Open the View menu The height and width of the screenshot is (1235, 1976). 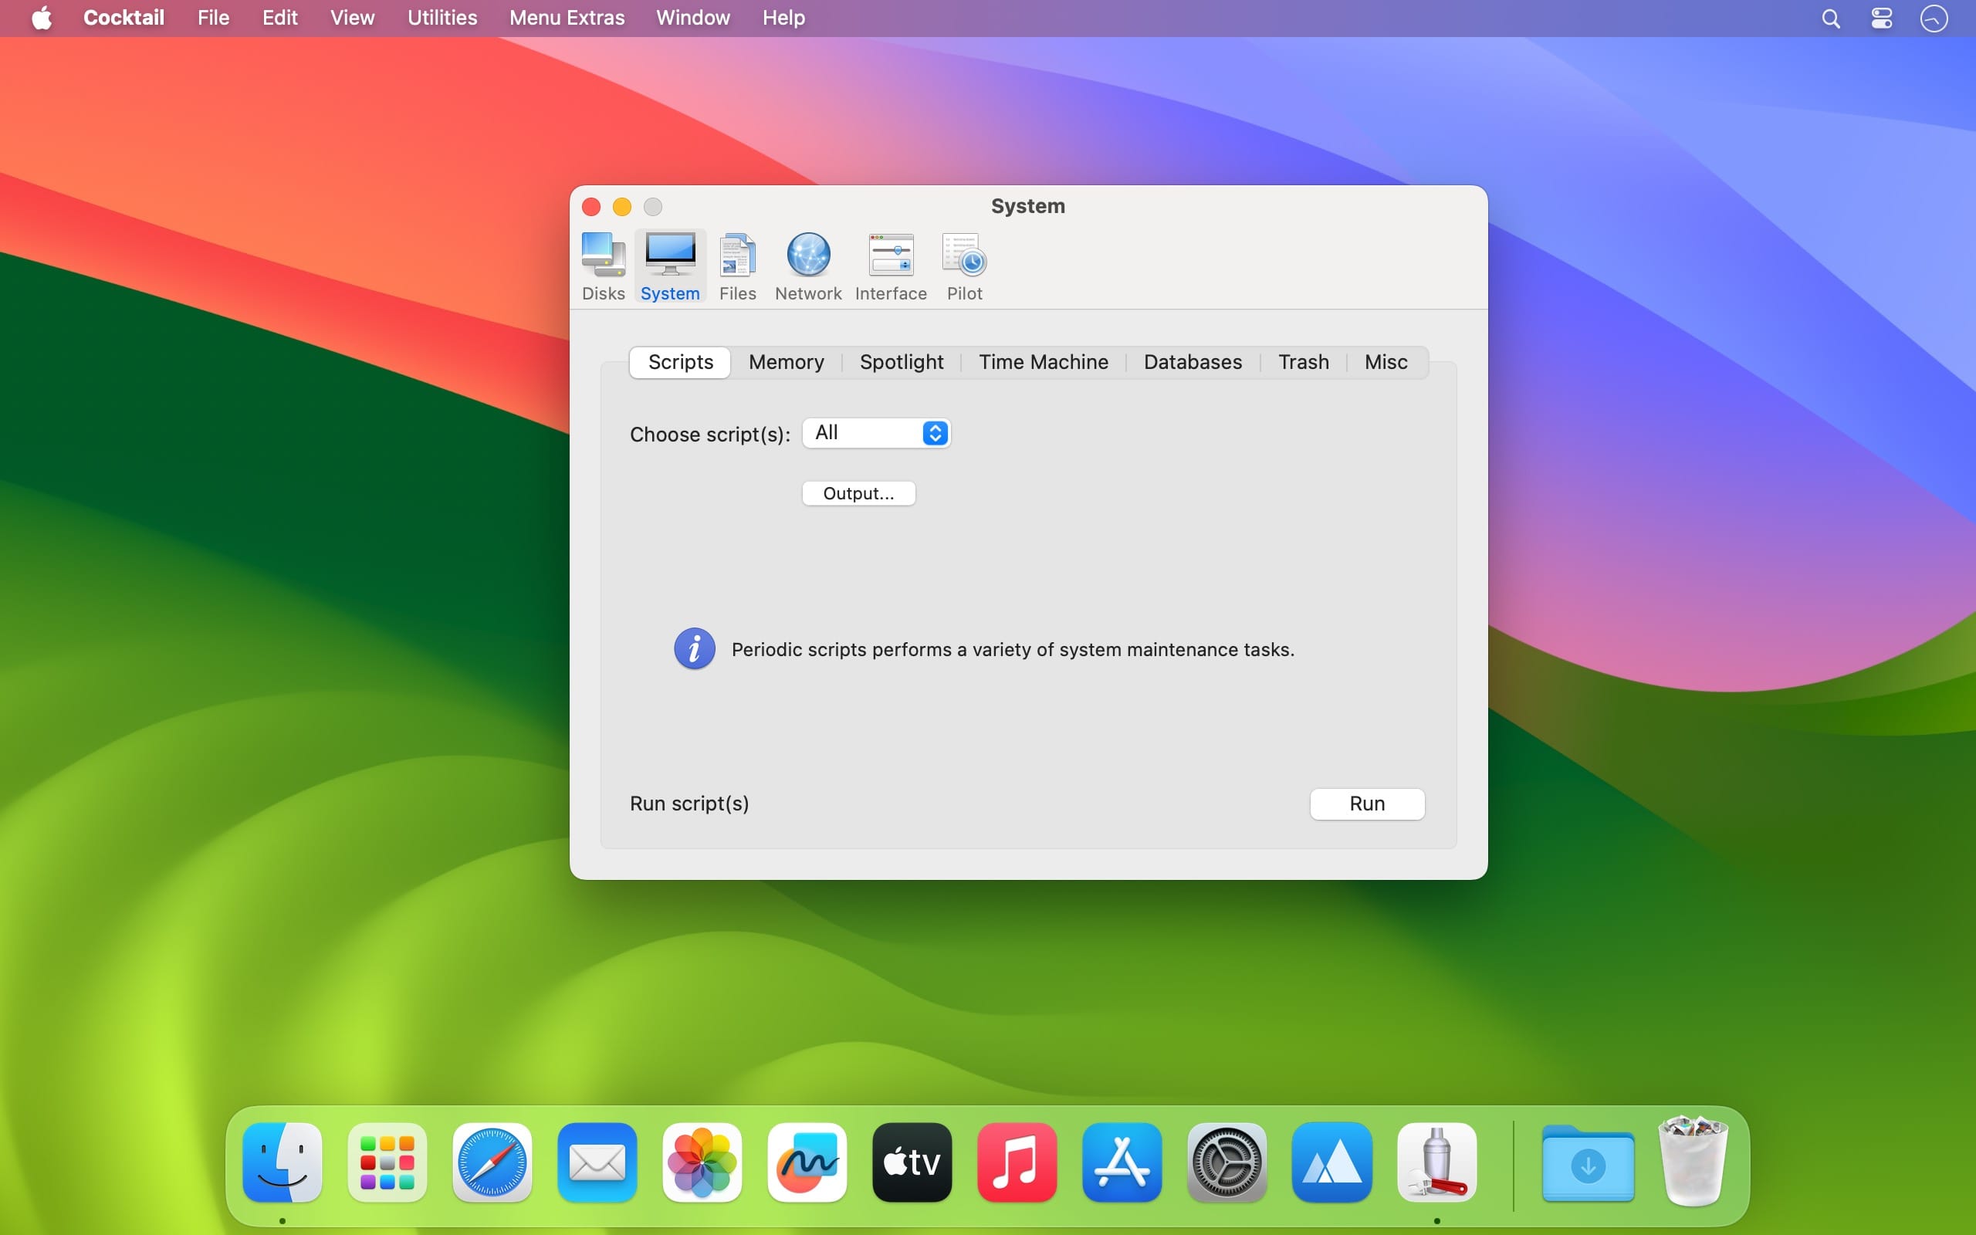[352, 18]
